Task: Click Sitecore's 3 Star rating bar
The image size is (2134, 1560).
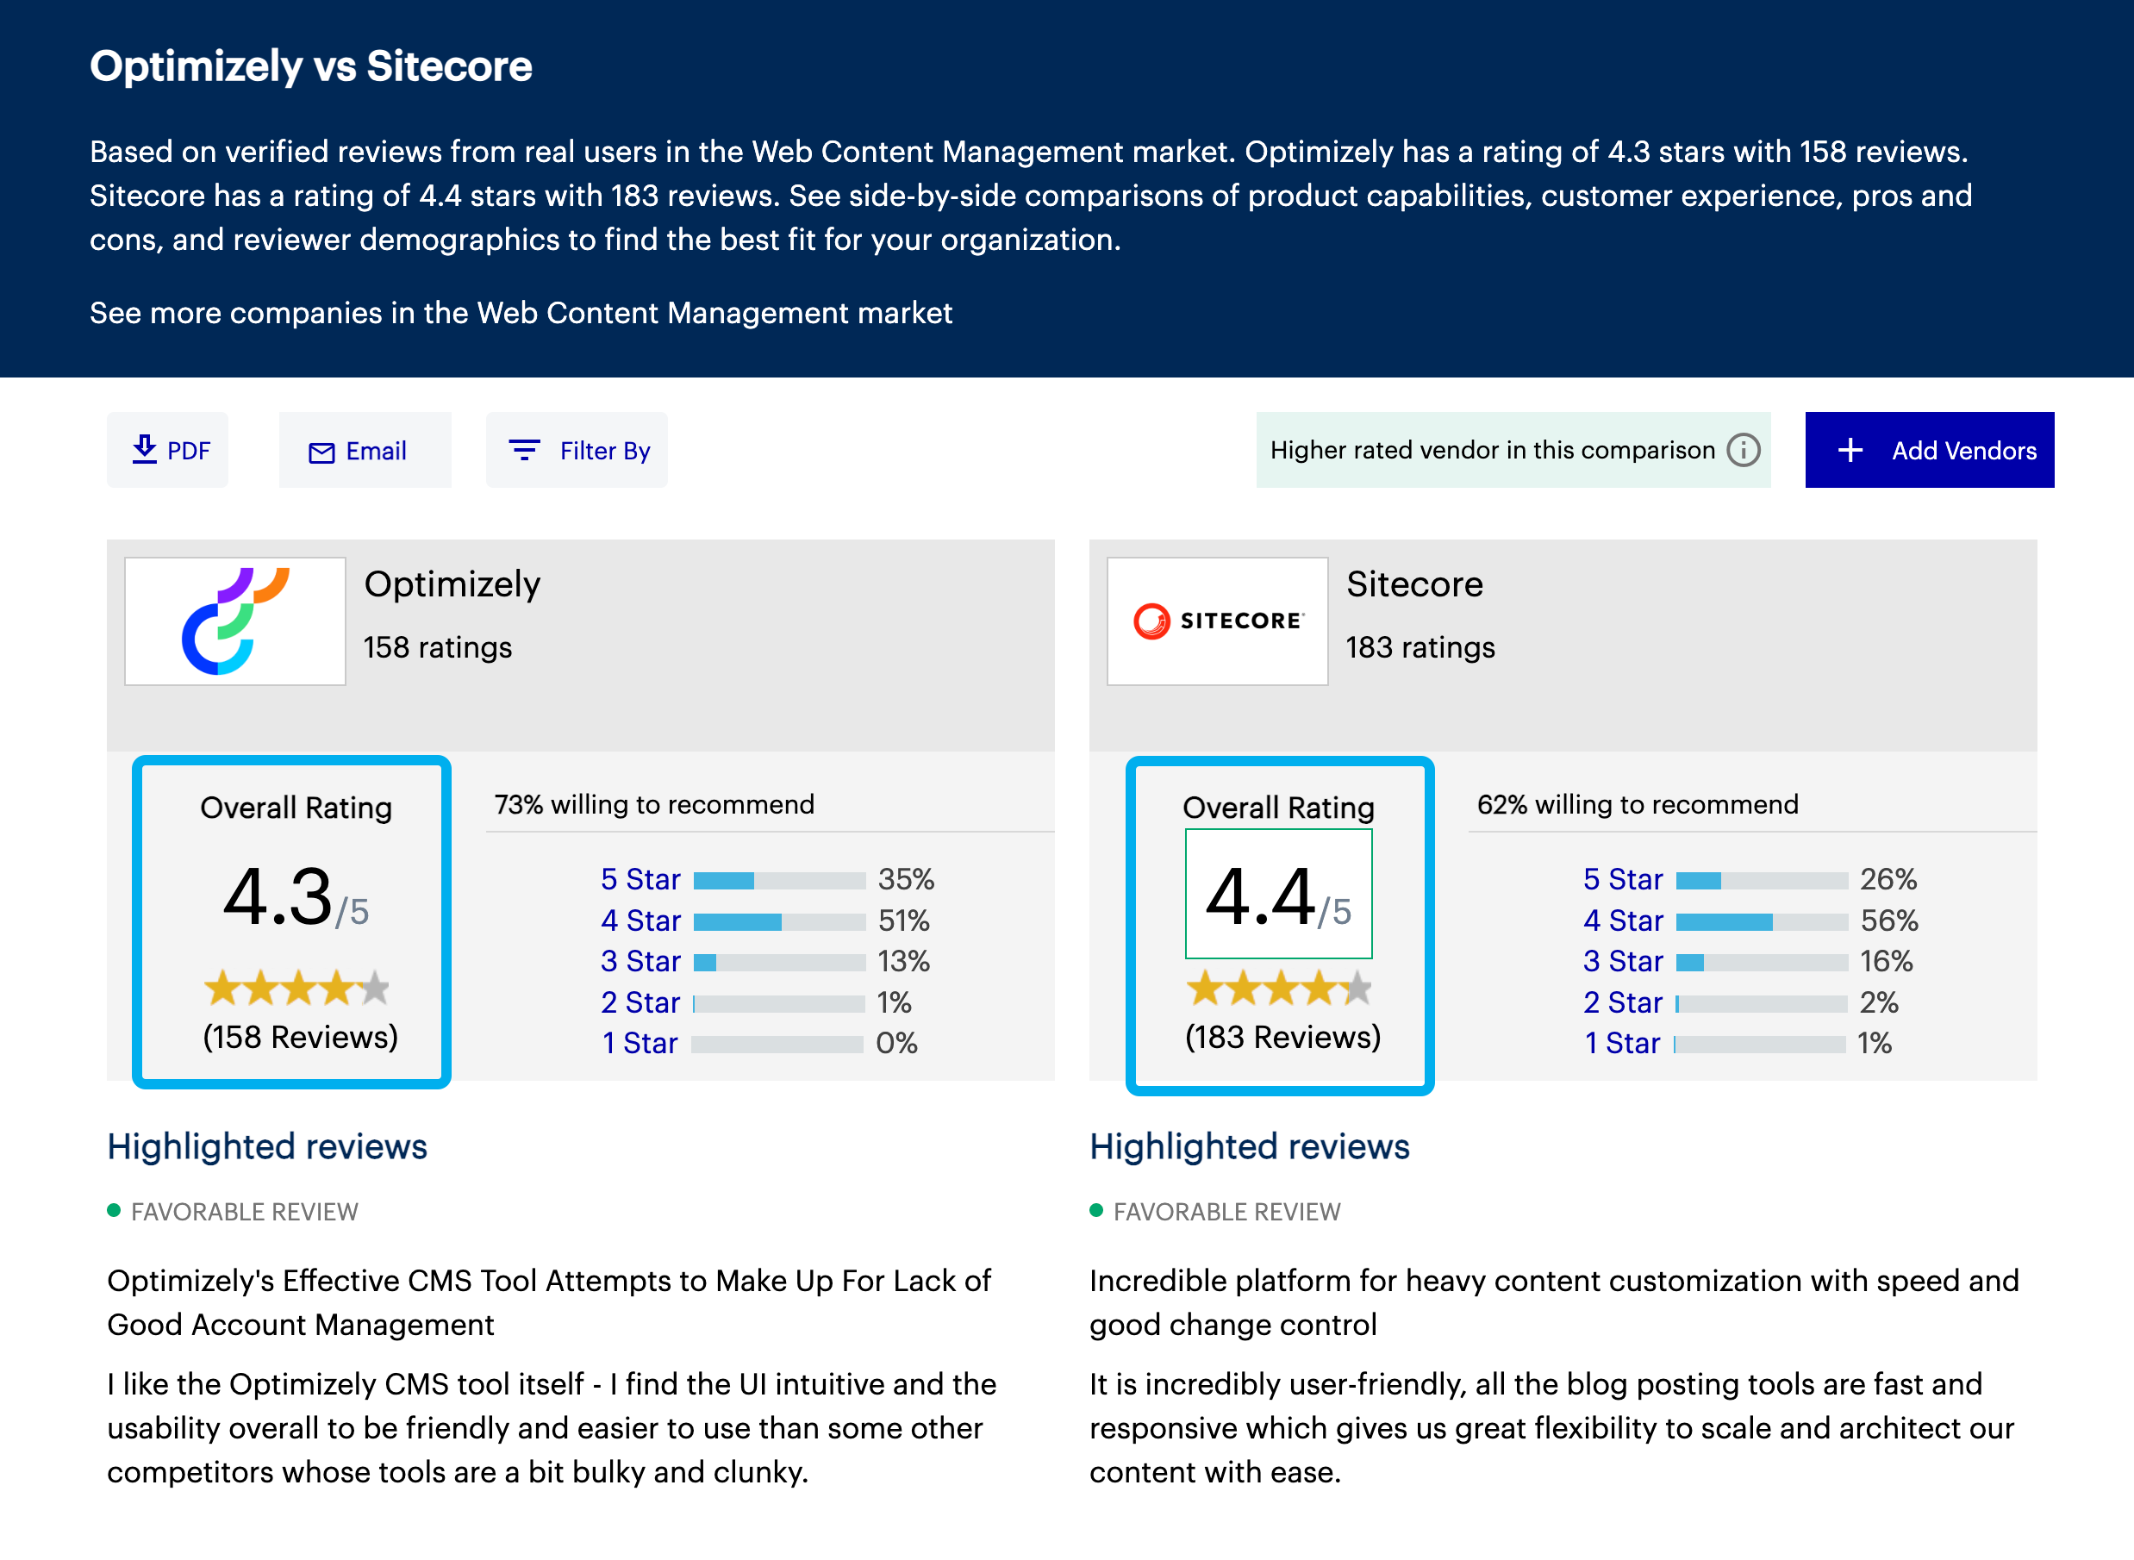Action: pos(1762,961)
